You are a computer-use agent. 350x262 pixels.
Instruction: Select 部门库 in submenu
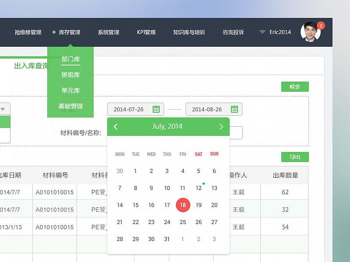pos(70,59)
